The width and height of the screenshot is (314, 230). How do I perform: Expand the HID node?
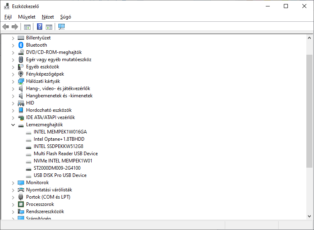pos(13,103)
